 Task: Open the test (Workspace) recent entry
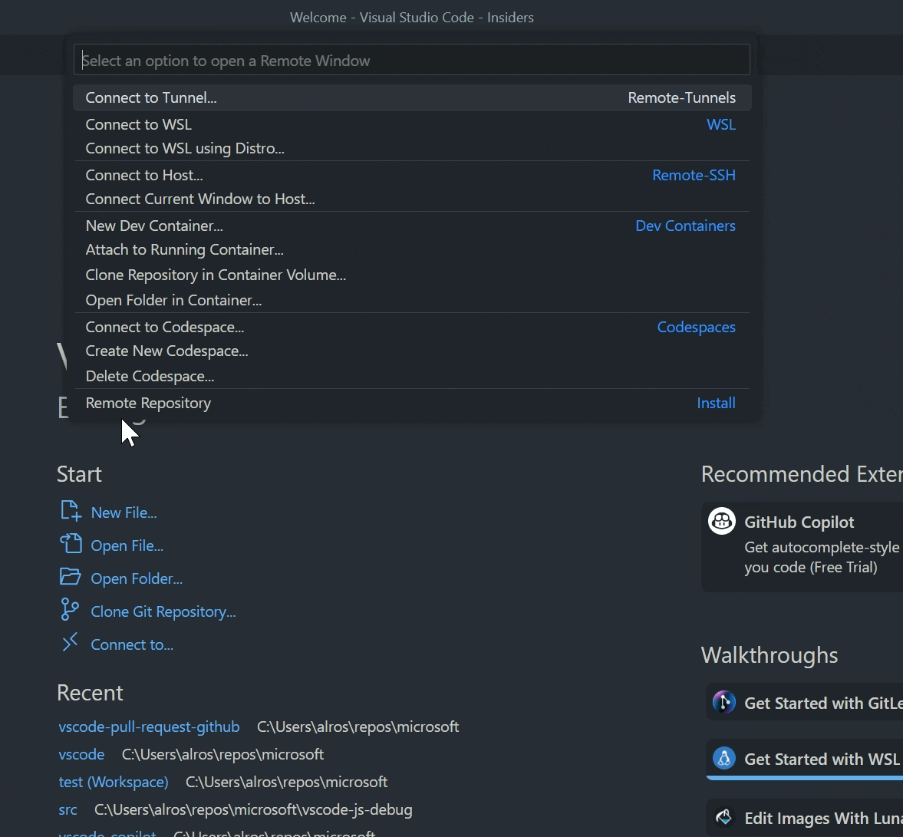[x=114, y=782]
